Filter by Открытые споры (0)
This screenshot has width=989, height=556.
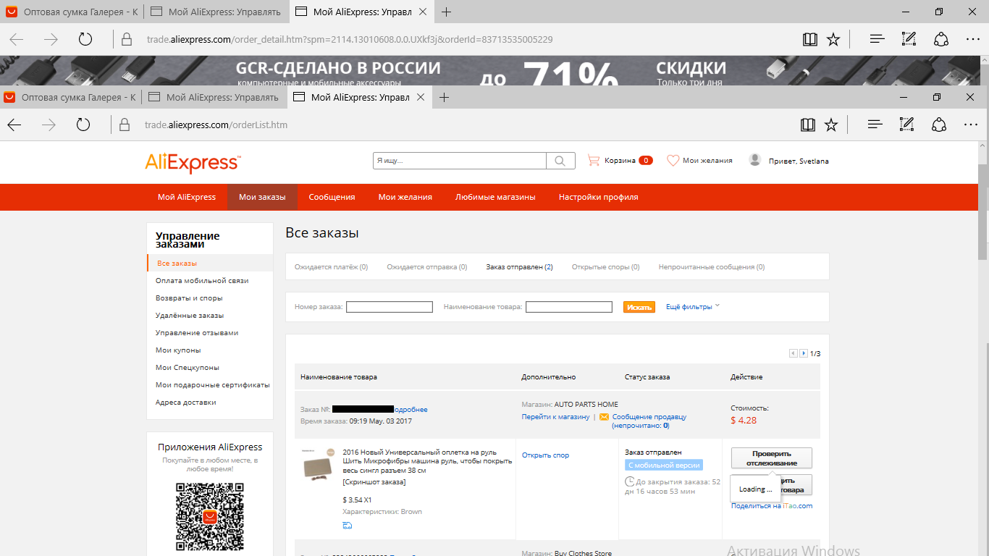605,267
